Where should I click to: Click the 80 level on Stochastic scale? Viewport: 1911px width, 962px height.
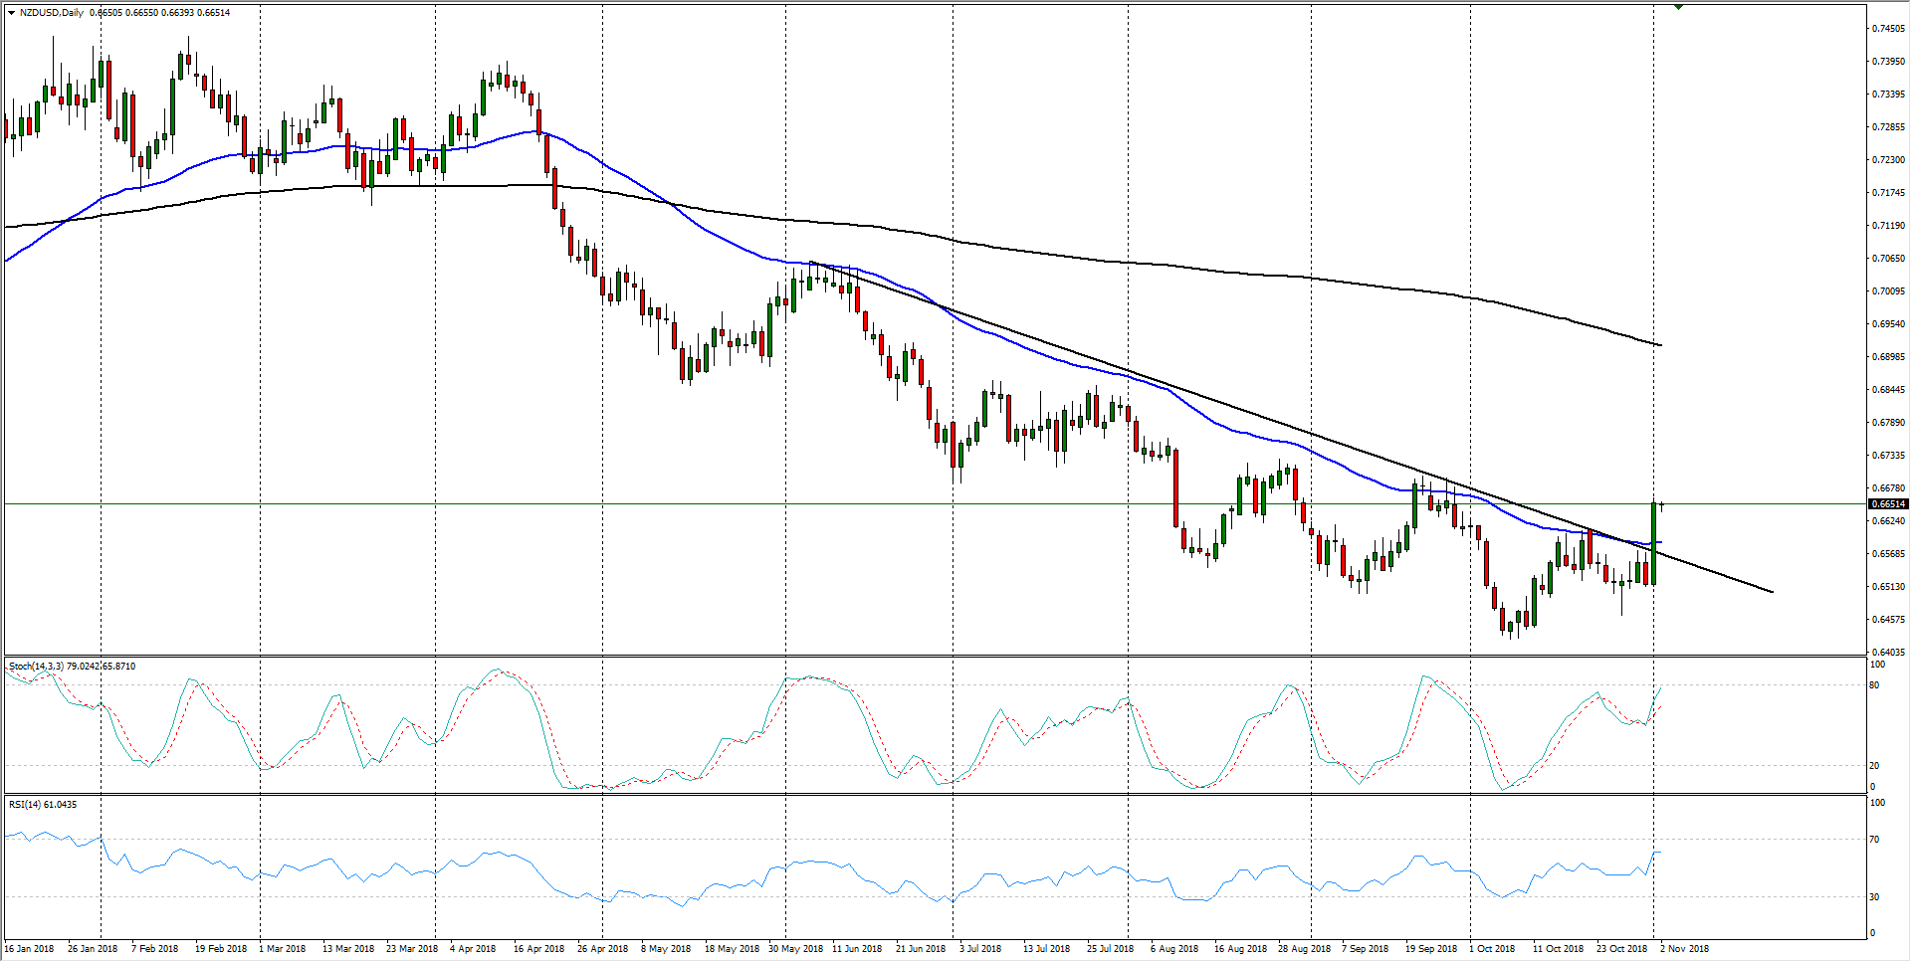[1874, 685]
